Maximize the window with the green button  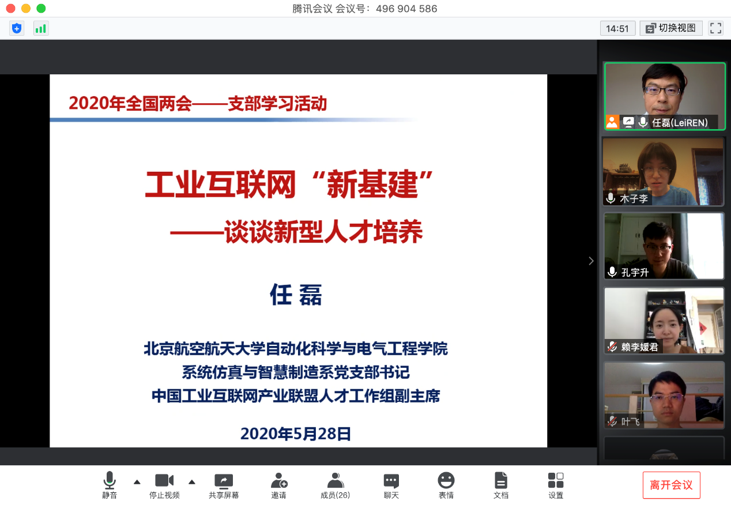click(x=40, y=9)
